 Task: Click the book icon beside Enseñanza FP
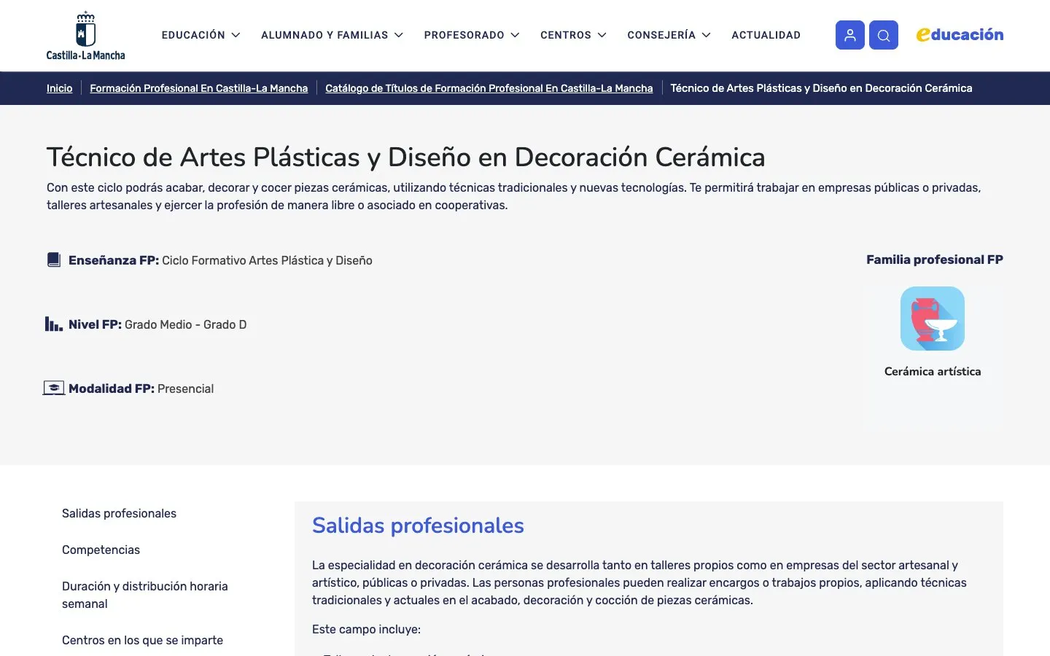pyautogui.click(x=54, y=260)
